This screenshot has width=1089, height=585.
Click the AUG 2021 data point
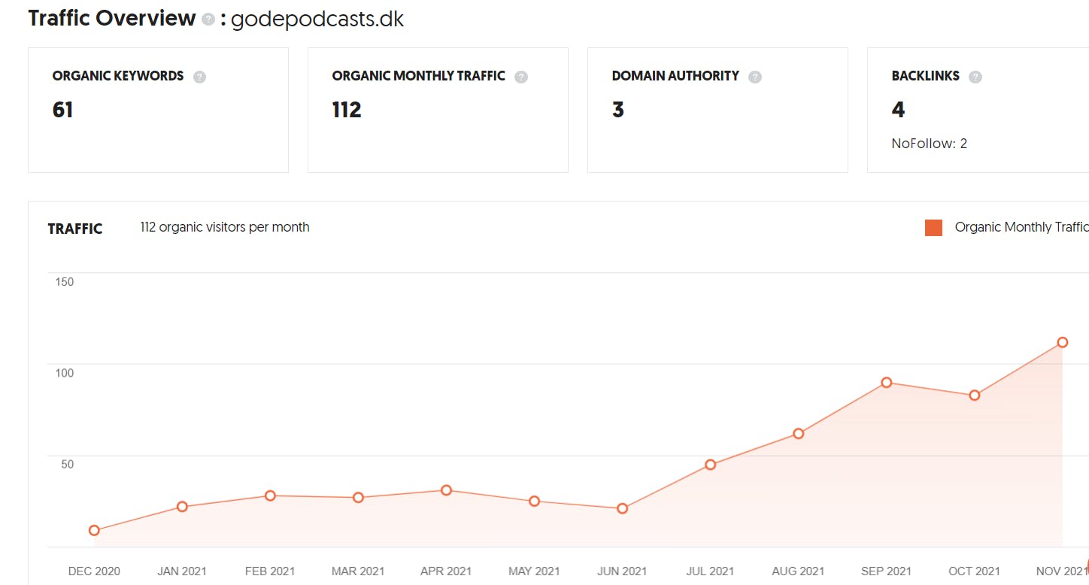pos(799,434)
